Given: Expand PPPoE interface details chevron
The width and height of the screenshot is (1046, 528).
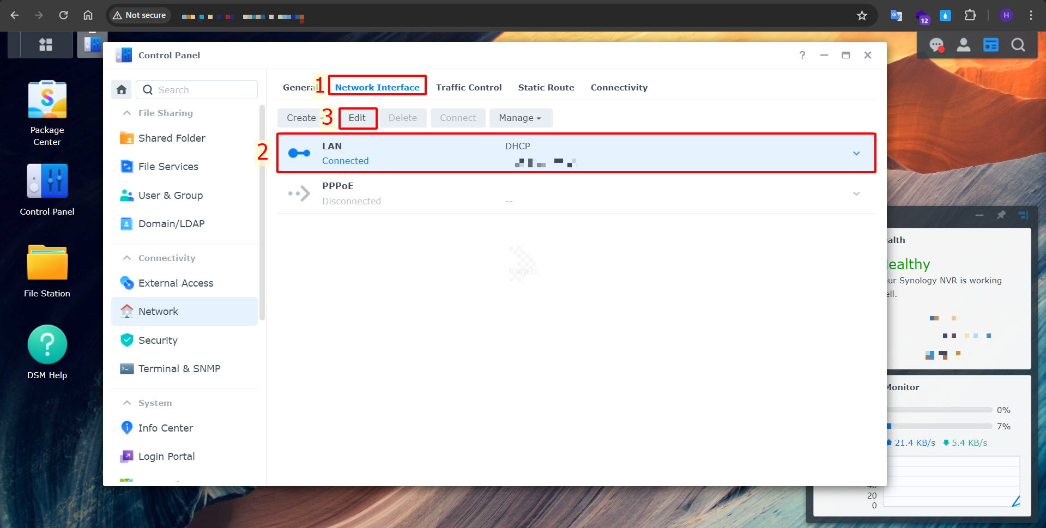Looking at the screenshot, I should pyautogui.click(x=856, y=194).
